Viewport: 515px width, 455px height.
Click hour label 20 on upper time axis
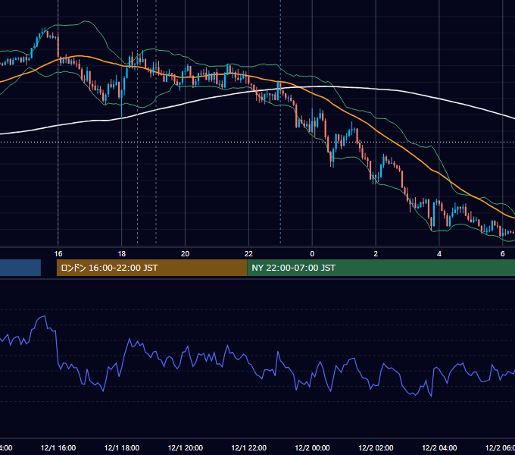tap(186, 254)
